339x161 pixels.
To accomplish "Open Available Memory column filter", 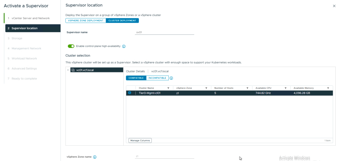I will [x=328, y=88].
